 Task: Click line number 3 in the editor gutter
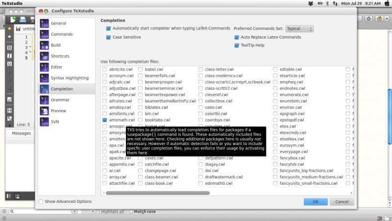click(x=26, y=48)
